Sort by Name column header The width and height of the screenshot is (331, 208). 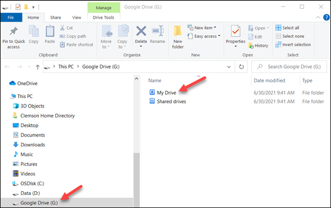(155, 81)
